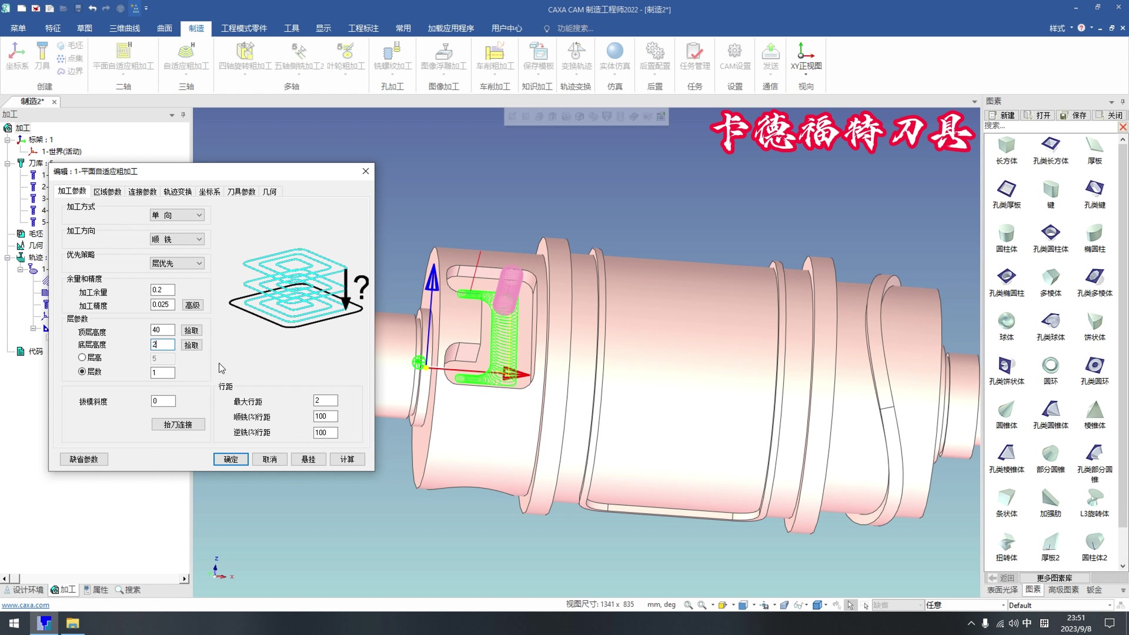The width and height of the screenshot is (1129, 635).
Task: Open the 加工方向 顺铣 dropdown
Action: coord(177,239)
